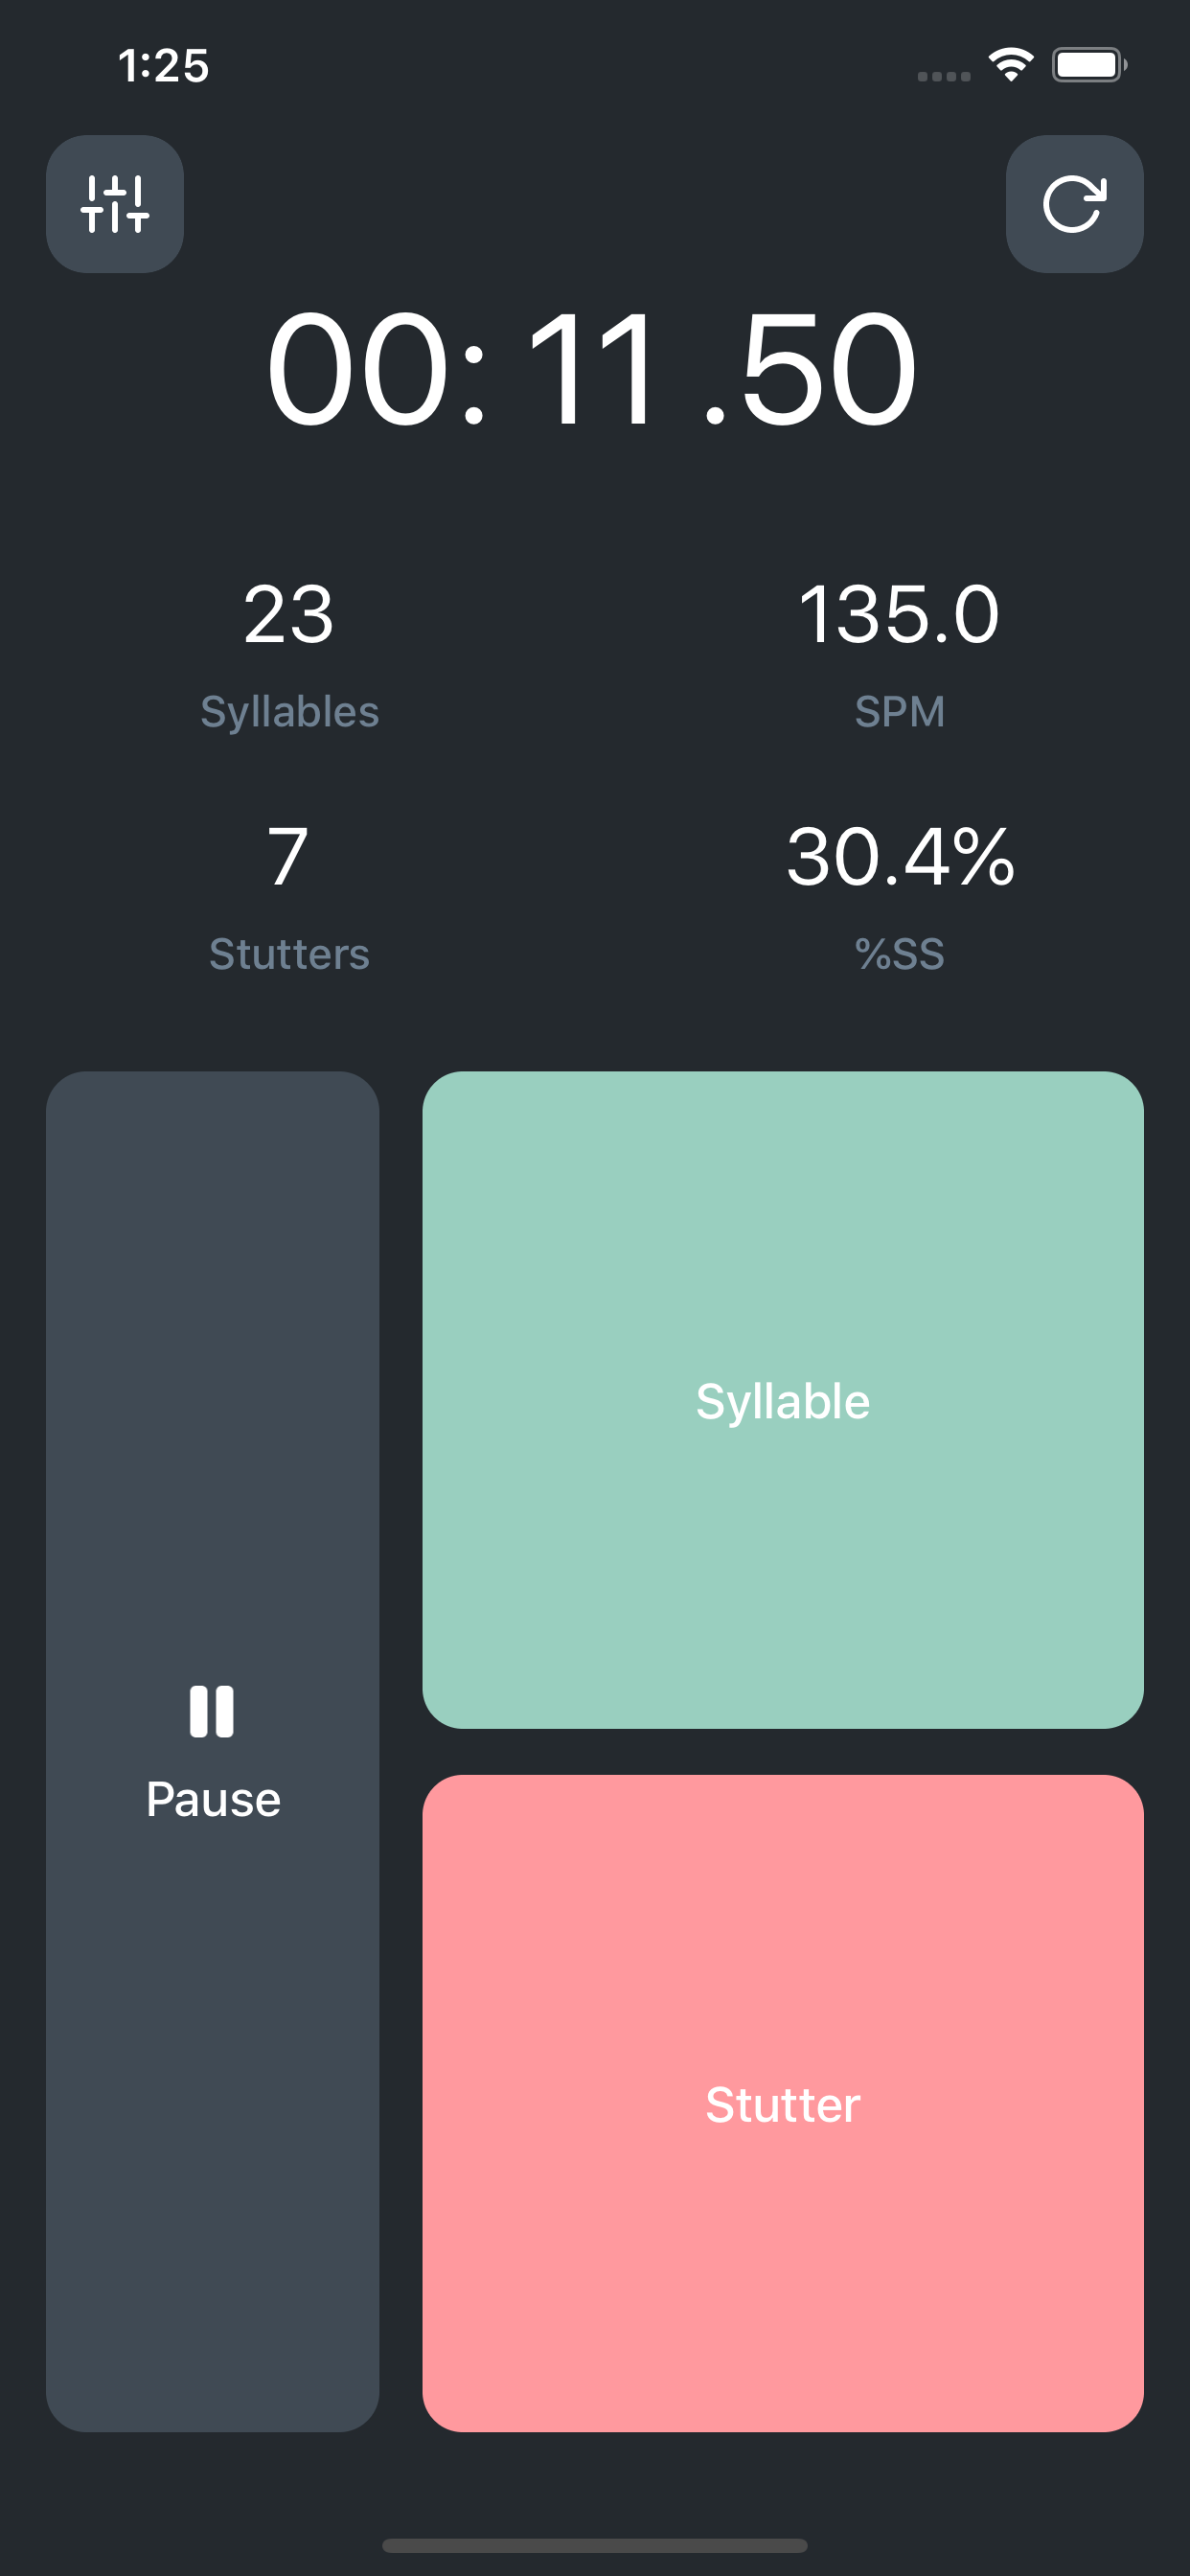Tap the syllable count of 23
Screen dimensions: 1190x2576
(x=289, y=614)
